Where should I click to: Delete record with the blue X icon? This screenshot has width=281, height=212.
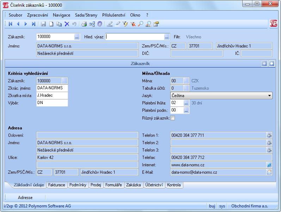(67, 24)
